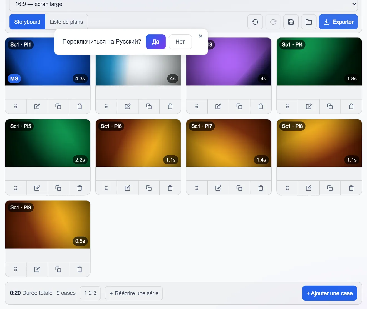Click the drag handle of Sc1 · Pl1
Viewport: 367px width, 309px height.
[x=16, y=107]
